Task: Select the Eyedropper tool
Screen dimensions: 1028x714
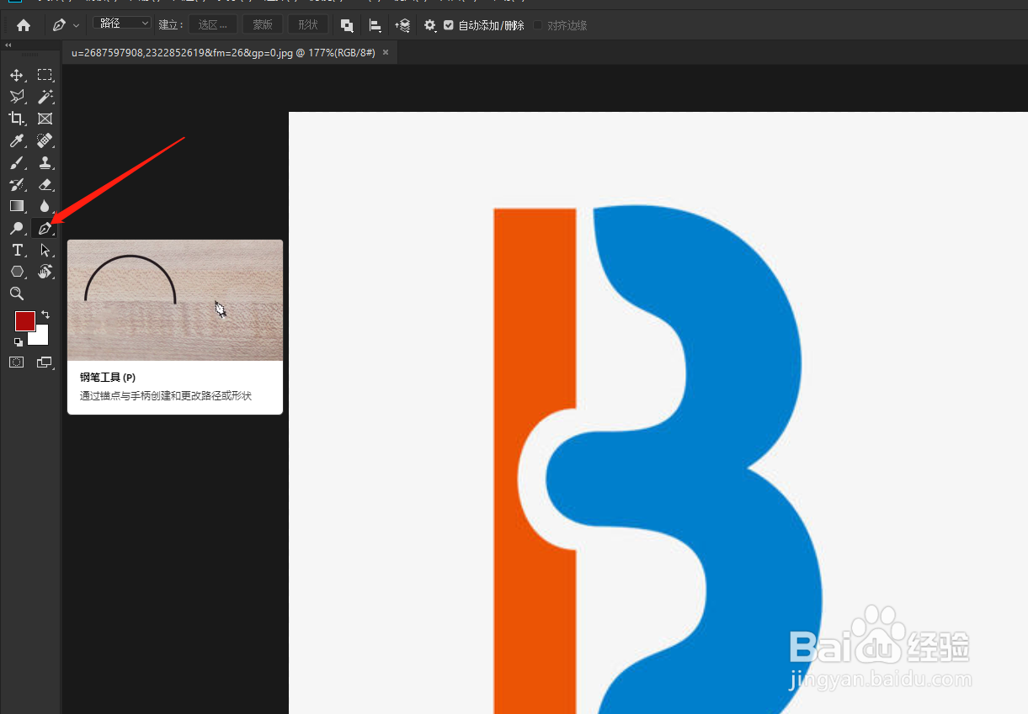Action: 16,141
